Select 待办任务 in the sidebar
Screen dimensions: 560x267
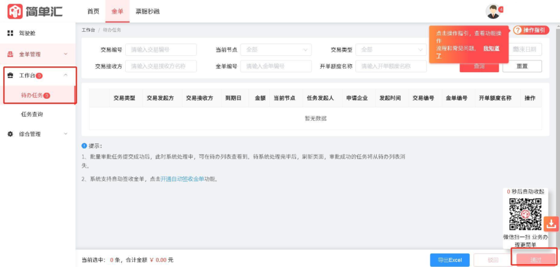pyautogui.click(x=38, y=95)
